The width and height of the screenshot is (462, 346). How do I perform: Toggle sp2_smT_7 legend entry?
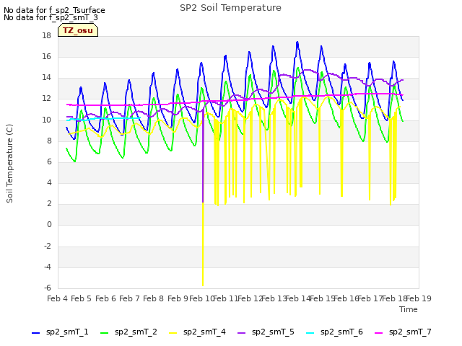(x=403, y=332)
